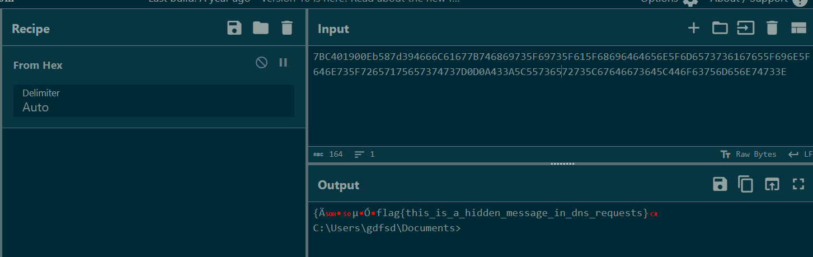Reset pane layout in Input header
The image size is (813, 257).
pyautogui.click(x=798, y=28)
